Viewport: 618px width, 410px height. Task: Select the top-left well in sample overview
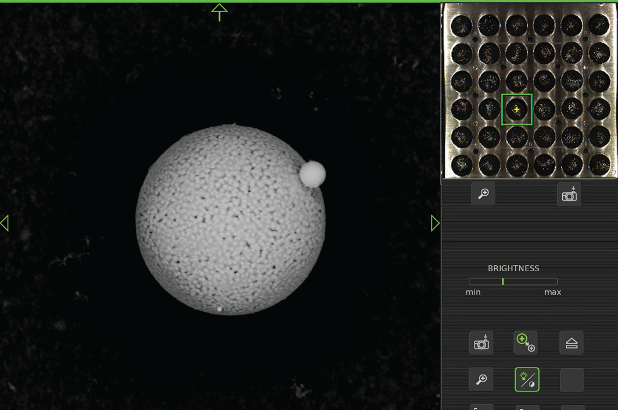462,25
